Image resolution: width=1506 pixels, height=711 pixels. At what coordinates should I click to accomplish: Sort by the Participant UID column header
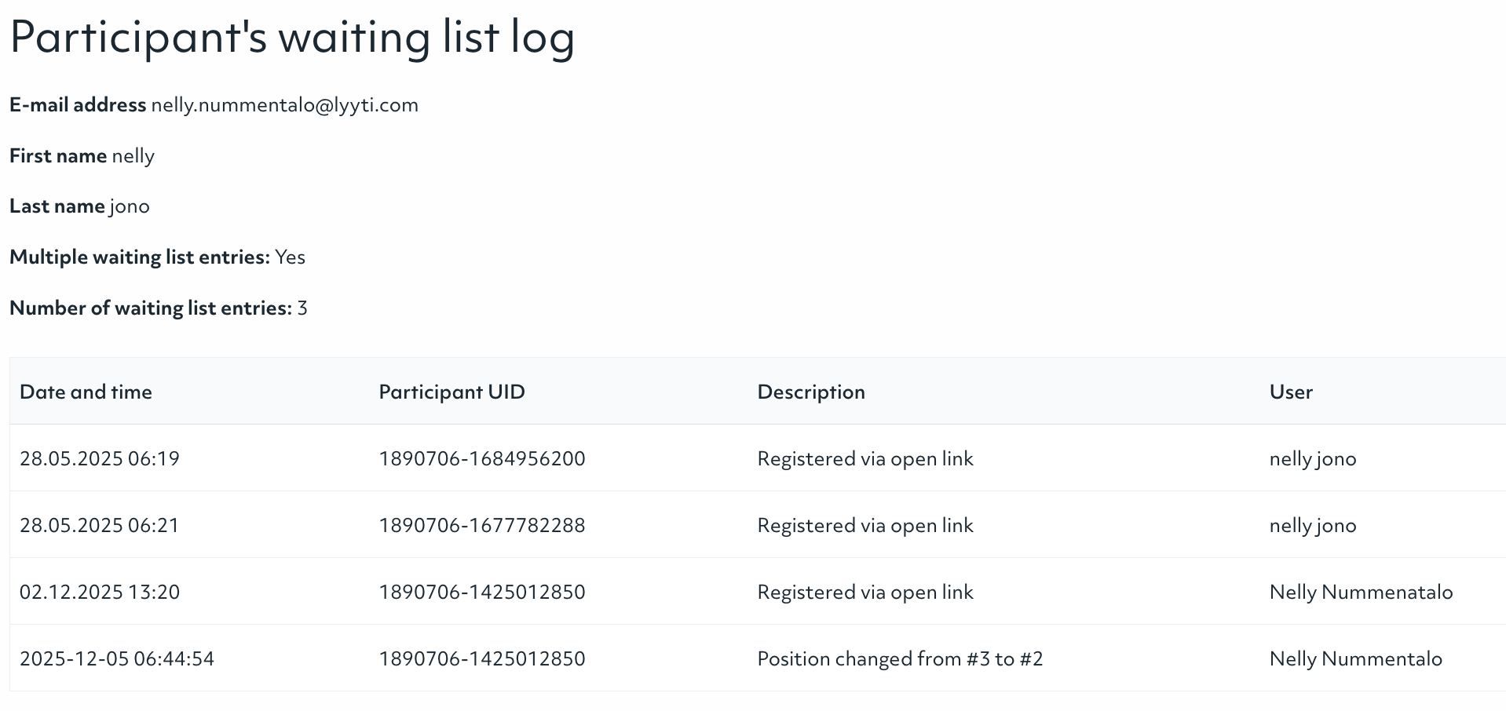click(x=451, y=392)
